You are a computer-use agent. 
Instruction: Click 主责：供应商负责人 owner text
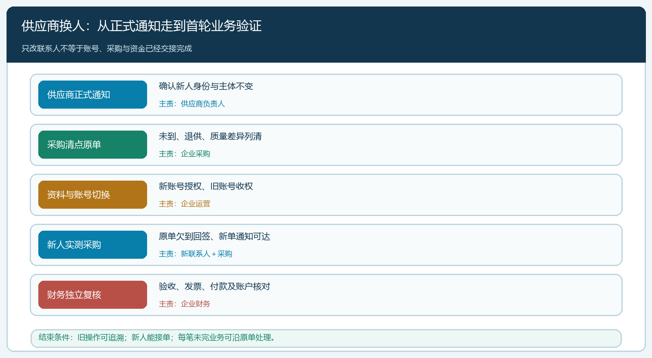(192, 104)
